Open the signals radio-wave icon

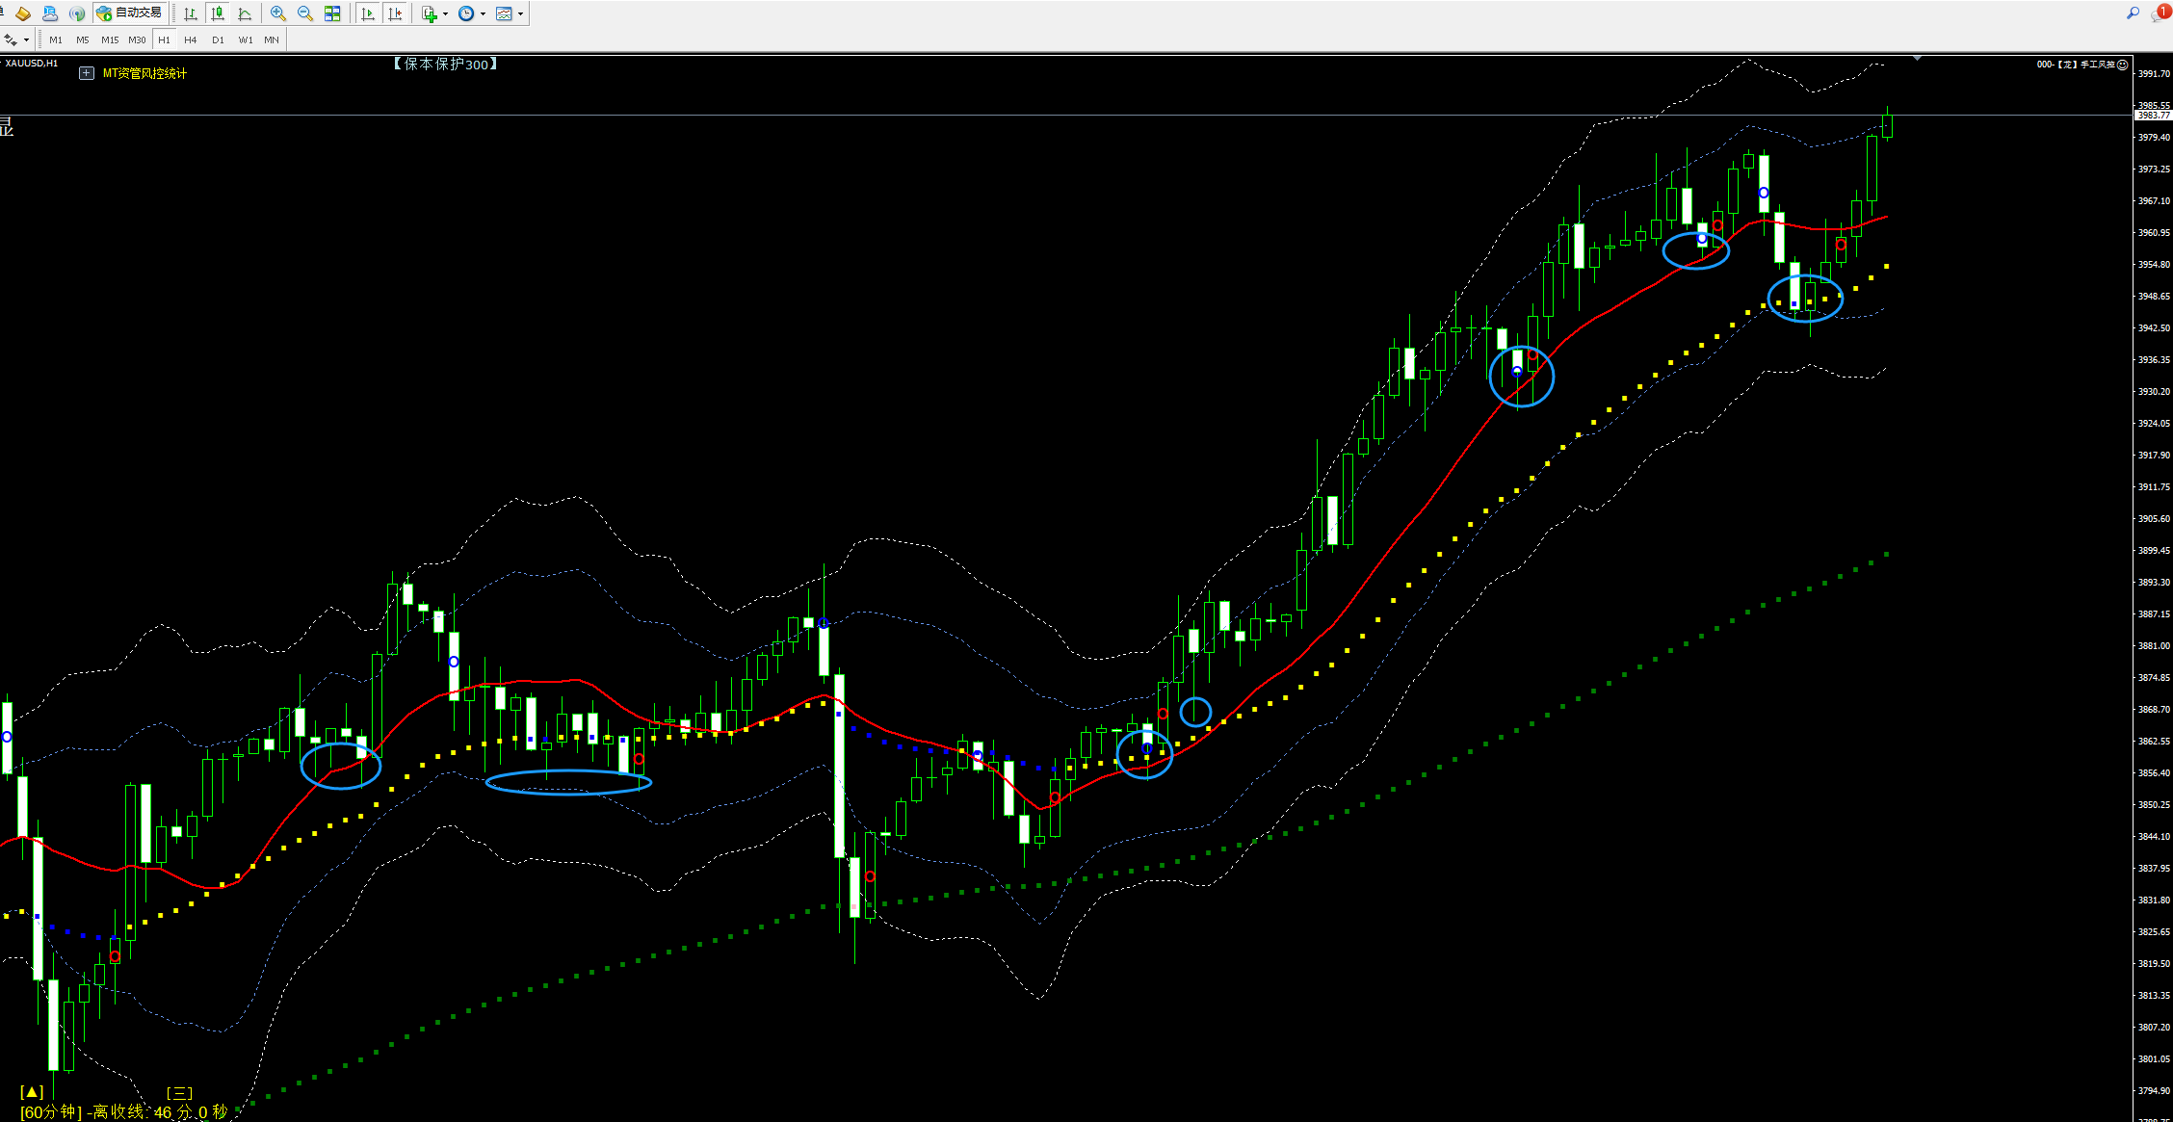pos(77,13)
